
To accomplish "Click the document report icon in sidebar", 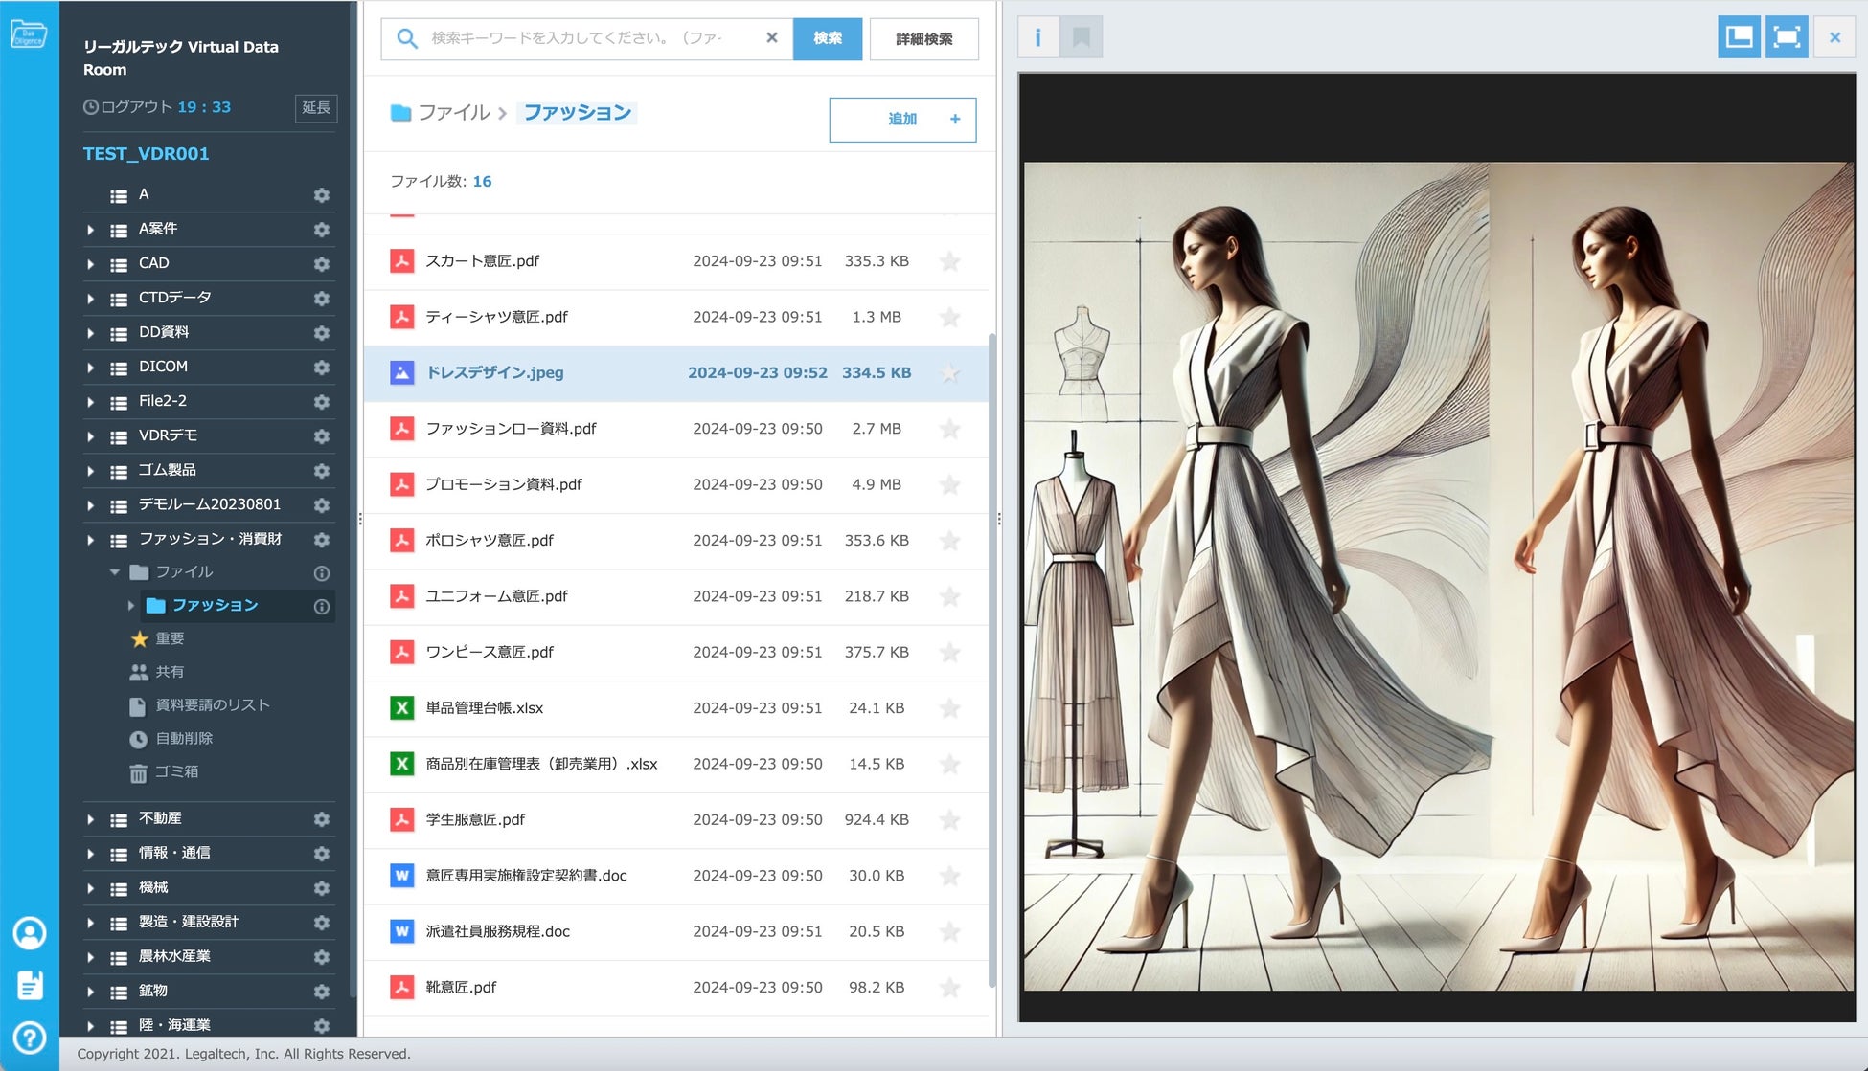I will pyautogui.click(x=30, y=985).
